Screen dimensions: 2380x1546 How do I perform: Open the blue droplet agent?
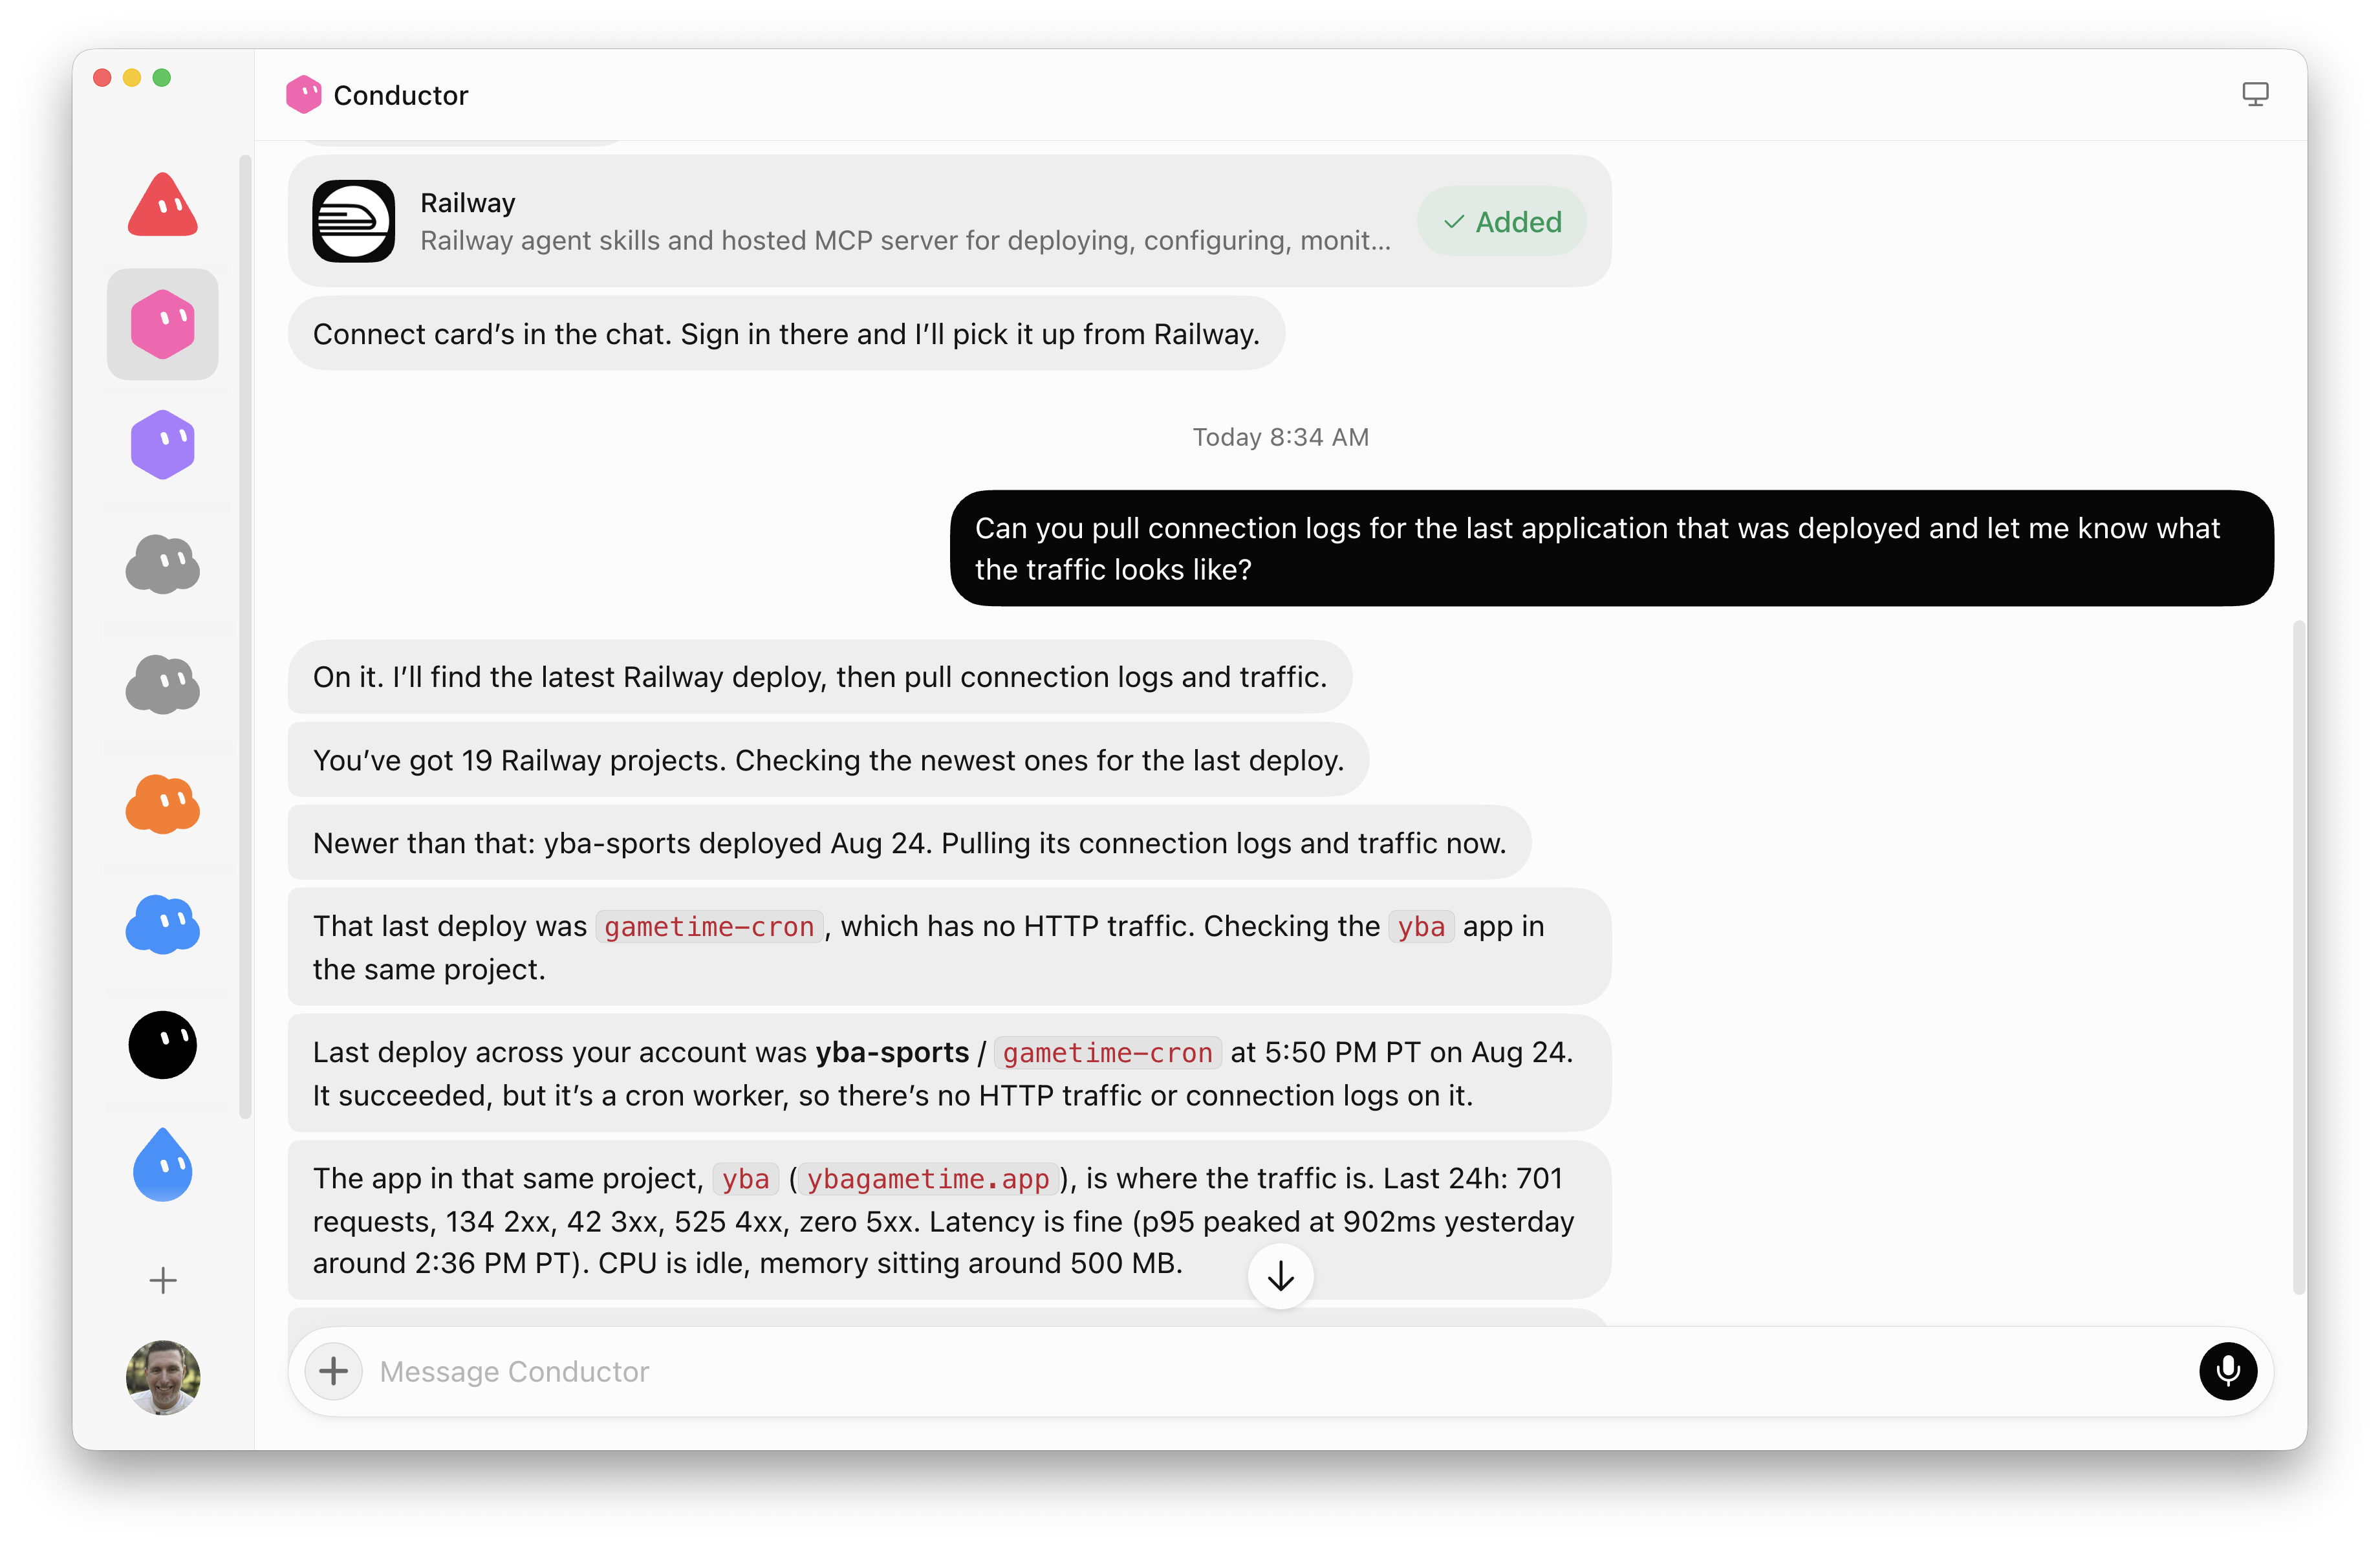(162, 1164)
